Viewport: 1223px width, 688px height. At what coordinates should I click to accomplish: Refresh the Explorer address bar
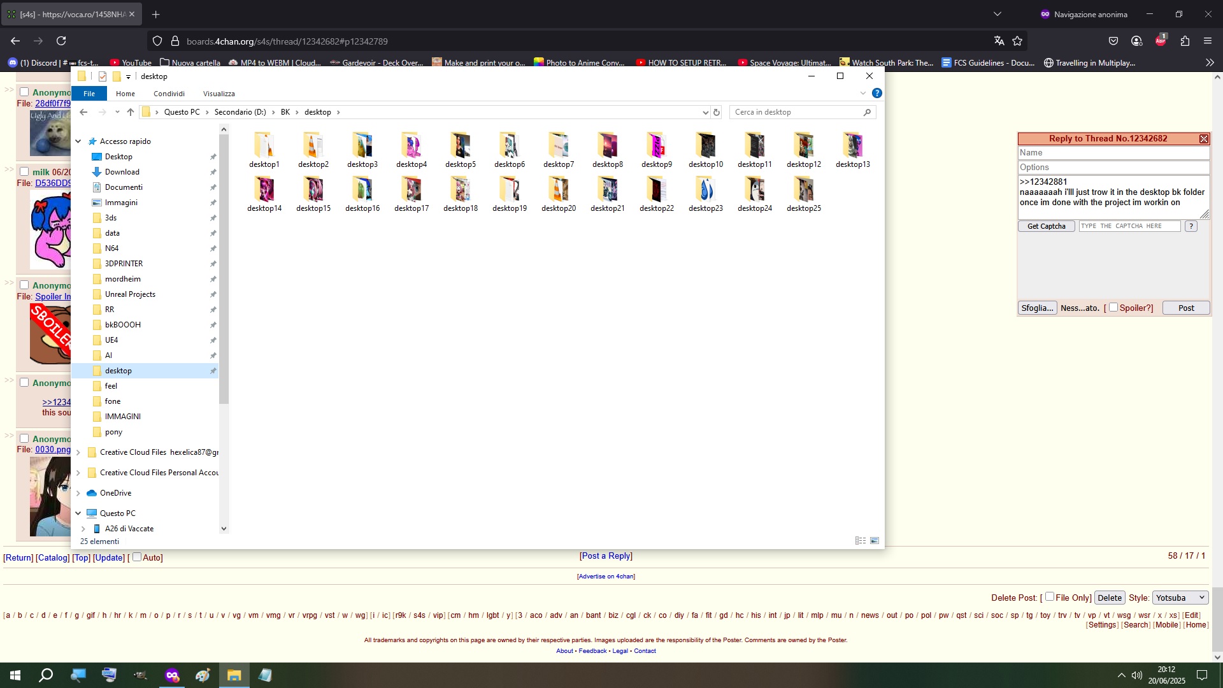(717, 112)
